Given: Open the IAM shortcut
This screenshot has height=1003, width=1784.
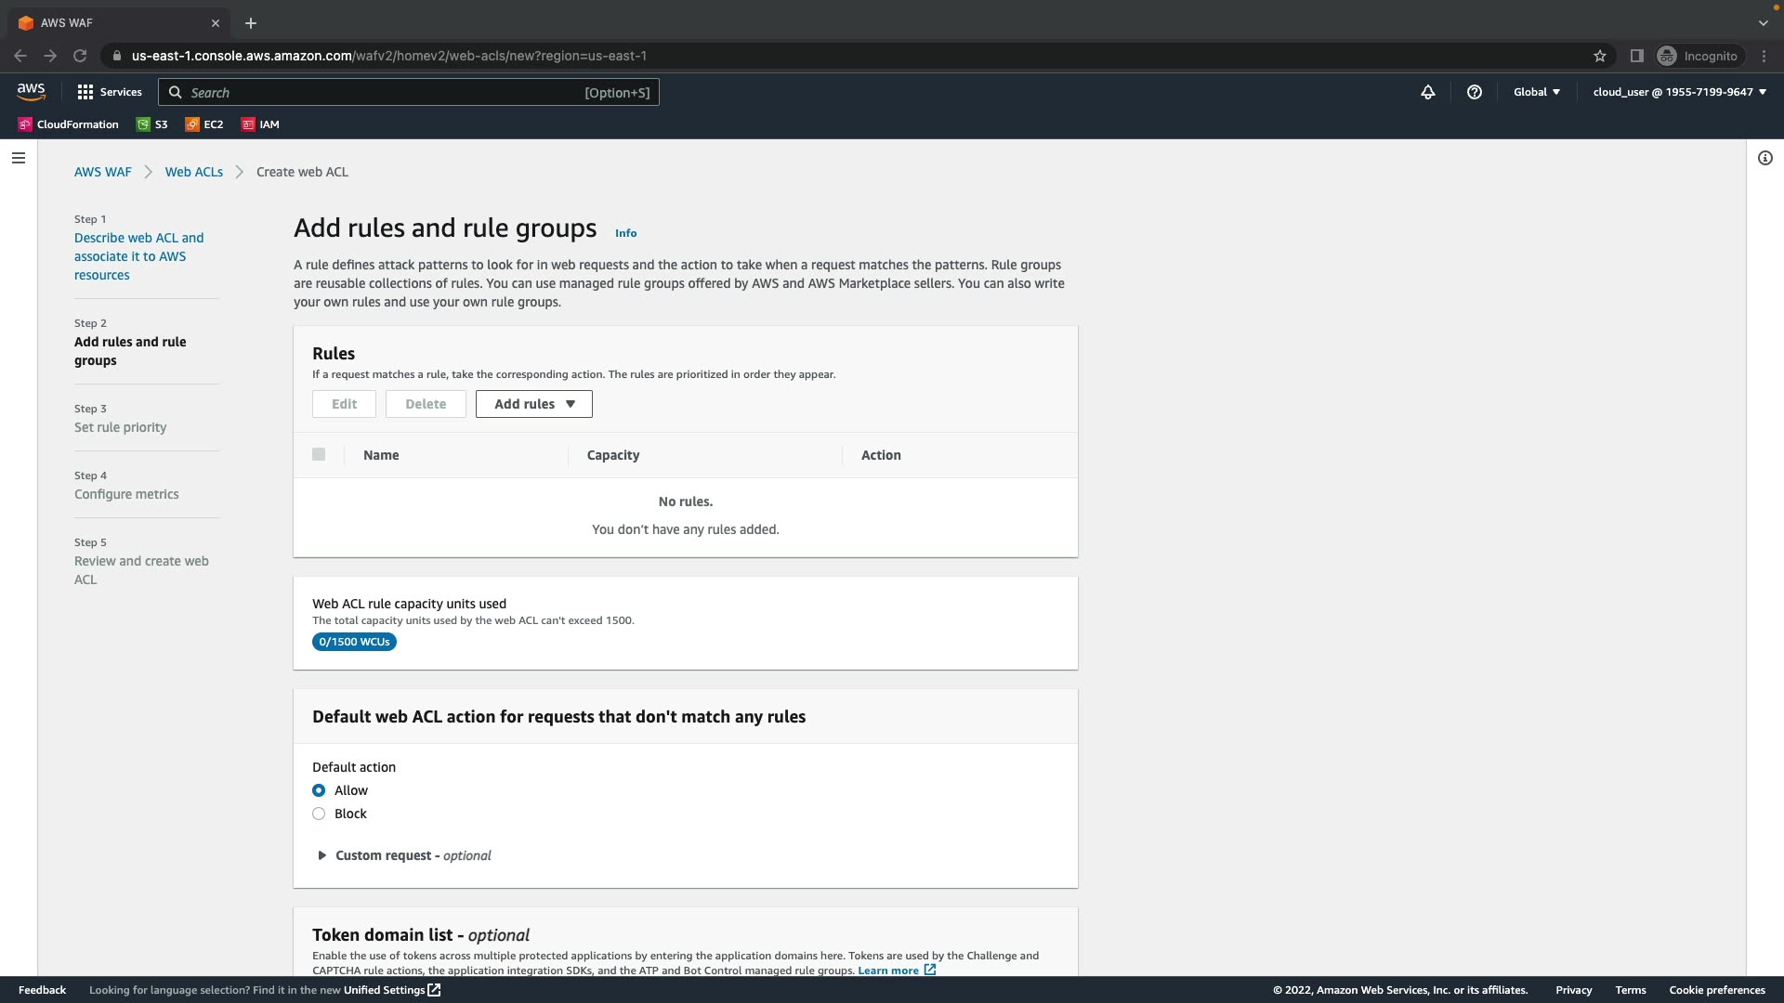Looking at the screenshot, I should pos(260,124).
